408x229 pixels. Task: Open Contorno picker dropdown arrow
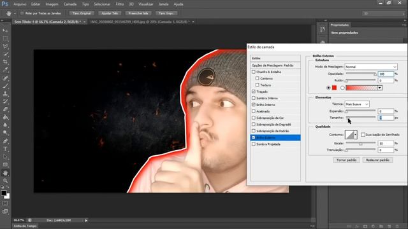tap(356, 135)
